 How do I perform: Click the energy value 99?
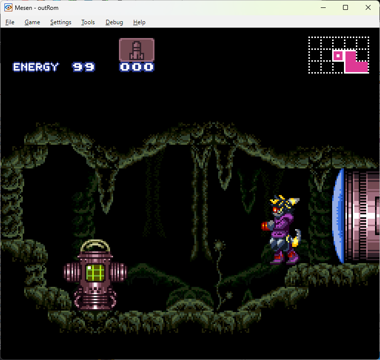pyautogui.click(x=83, y=67)
